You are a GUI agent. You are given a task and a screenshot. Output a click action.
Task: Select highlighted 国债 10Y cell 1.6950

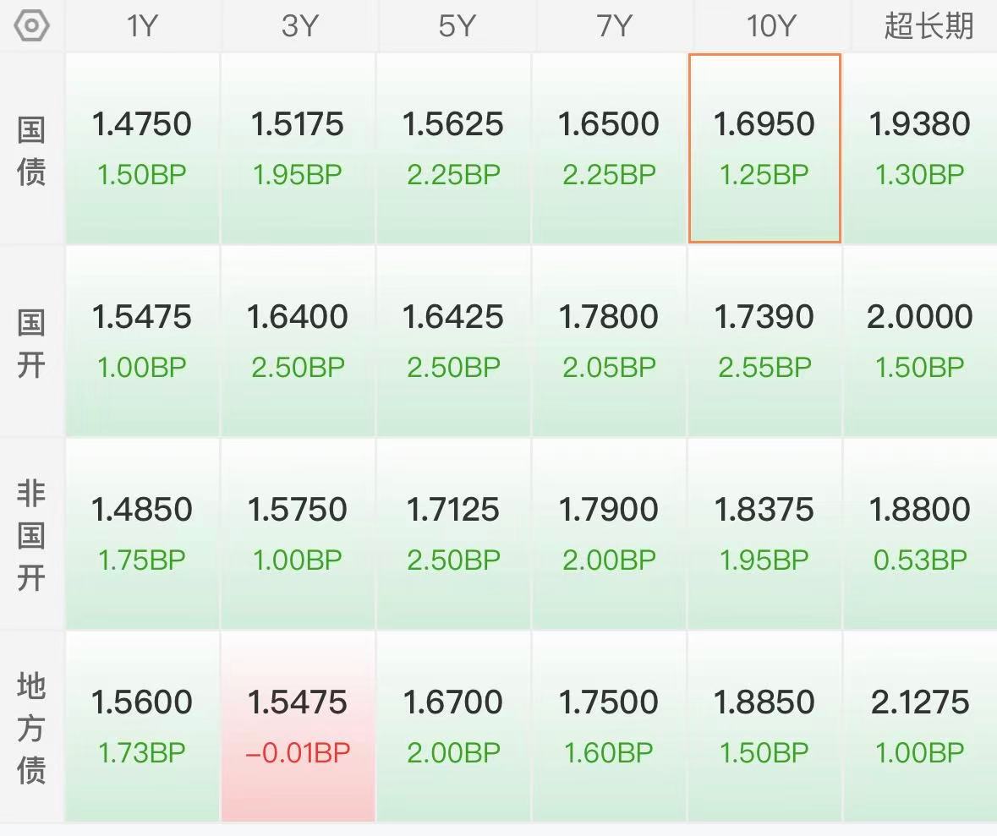click(765, 148)
